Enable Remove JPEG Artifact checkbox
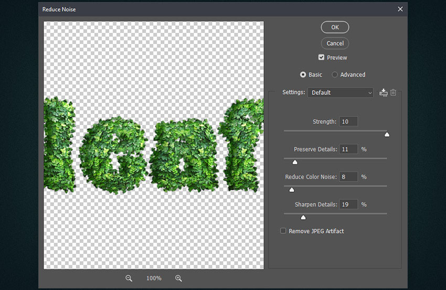Screen dimensions: 446x290 [283, 231]
